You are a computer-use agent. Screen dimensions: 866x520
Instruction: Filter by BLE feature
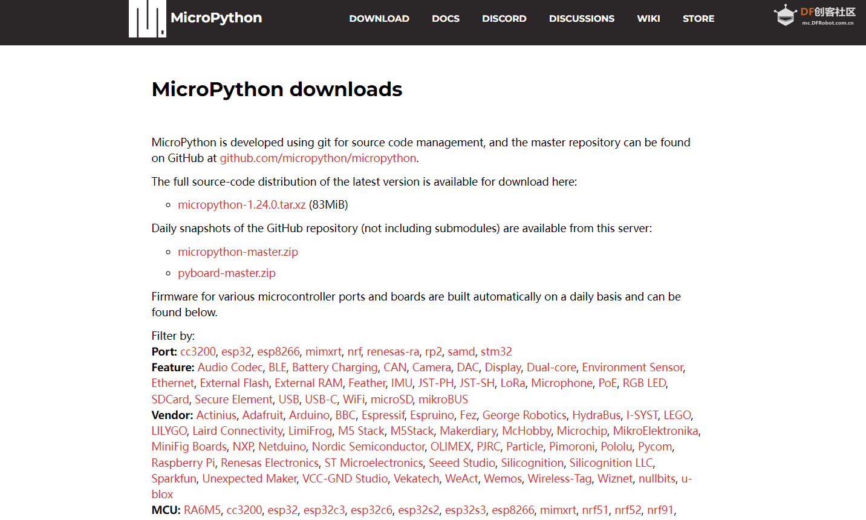(x=278, y=368)
